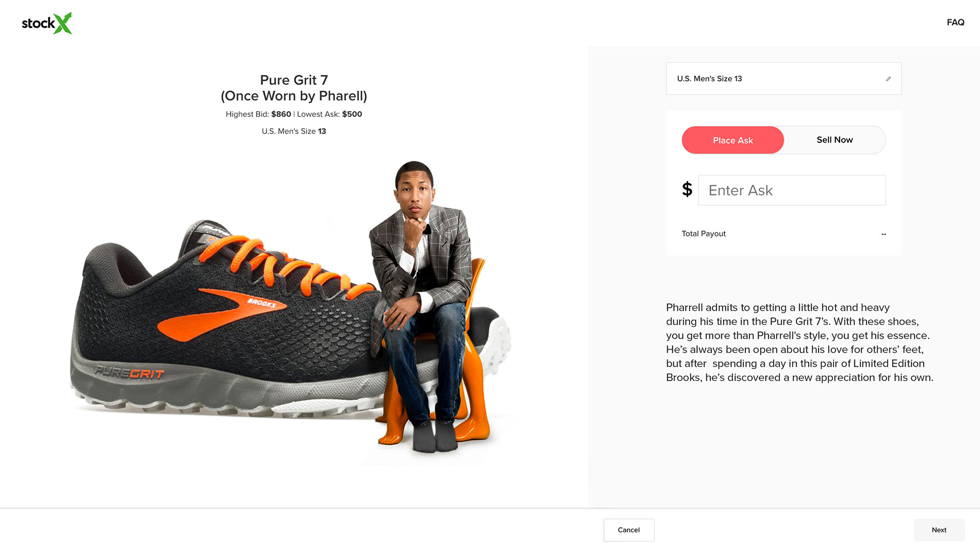980x551 pixels.
Task: Click the StockX logo
Action: (x=47, y=23)
